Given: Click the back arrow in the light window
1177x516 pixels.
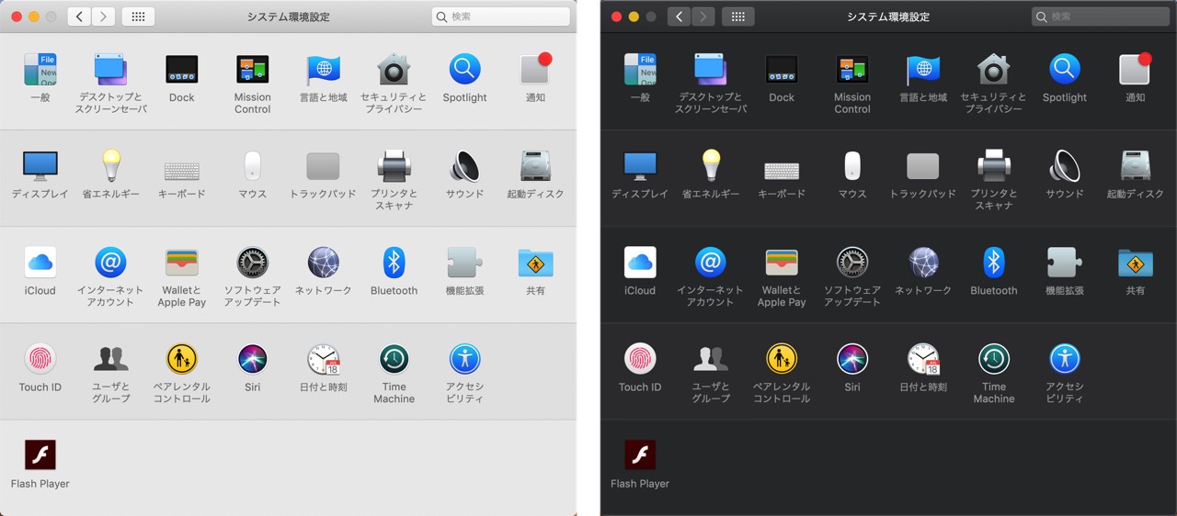Looking at the screenshot, I should 79,17.
